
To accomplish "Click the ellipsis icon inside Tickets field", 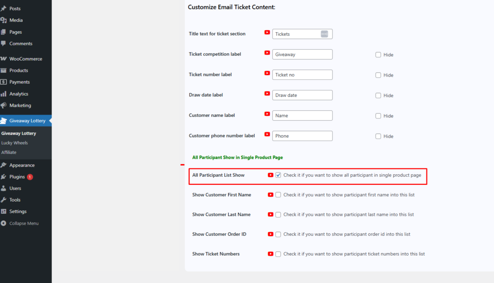I will tap(324, 34).
